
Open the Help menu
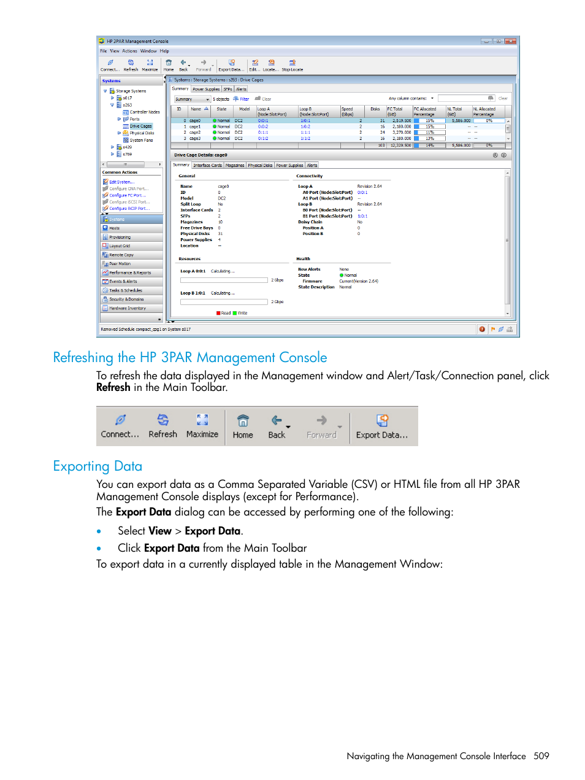(164, 51)
